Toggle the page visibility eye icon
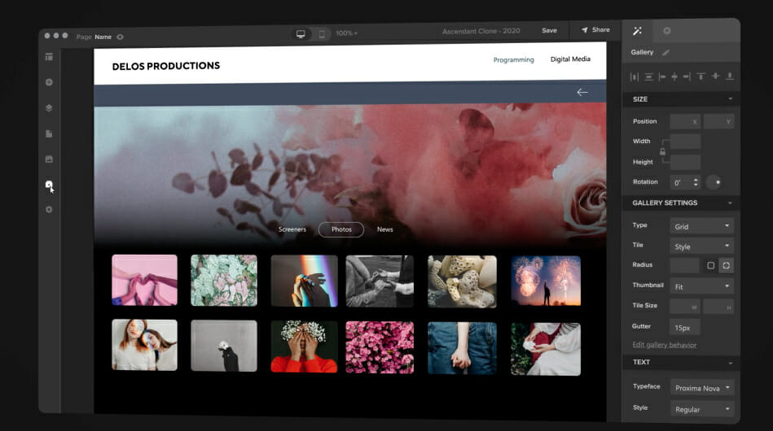The image size is (773, 431). (121, 37)
